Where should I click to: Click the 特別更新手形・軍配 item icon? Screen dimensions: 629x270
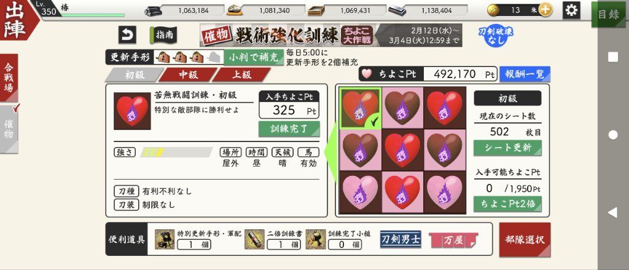click(165, 239)
